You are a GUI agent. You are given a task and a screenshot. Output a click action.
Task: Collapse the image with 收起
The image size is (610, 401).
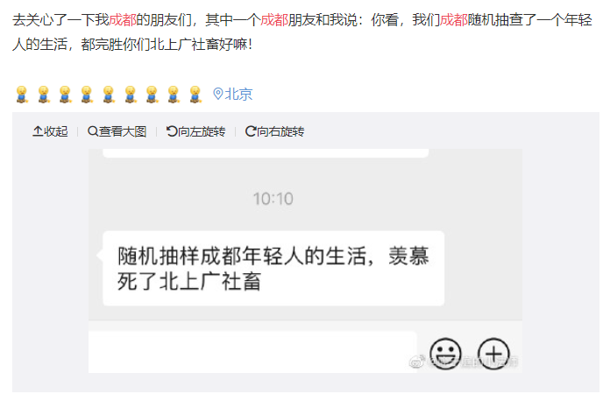(50, 131)
